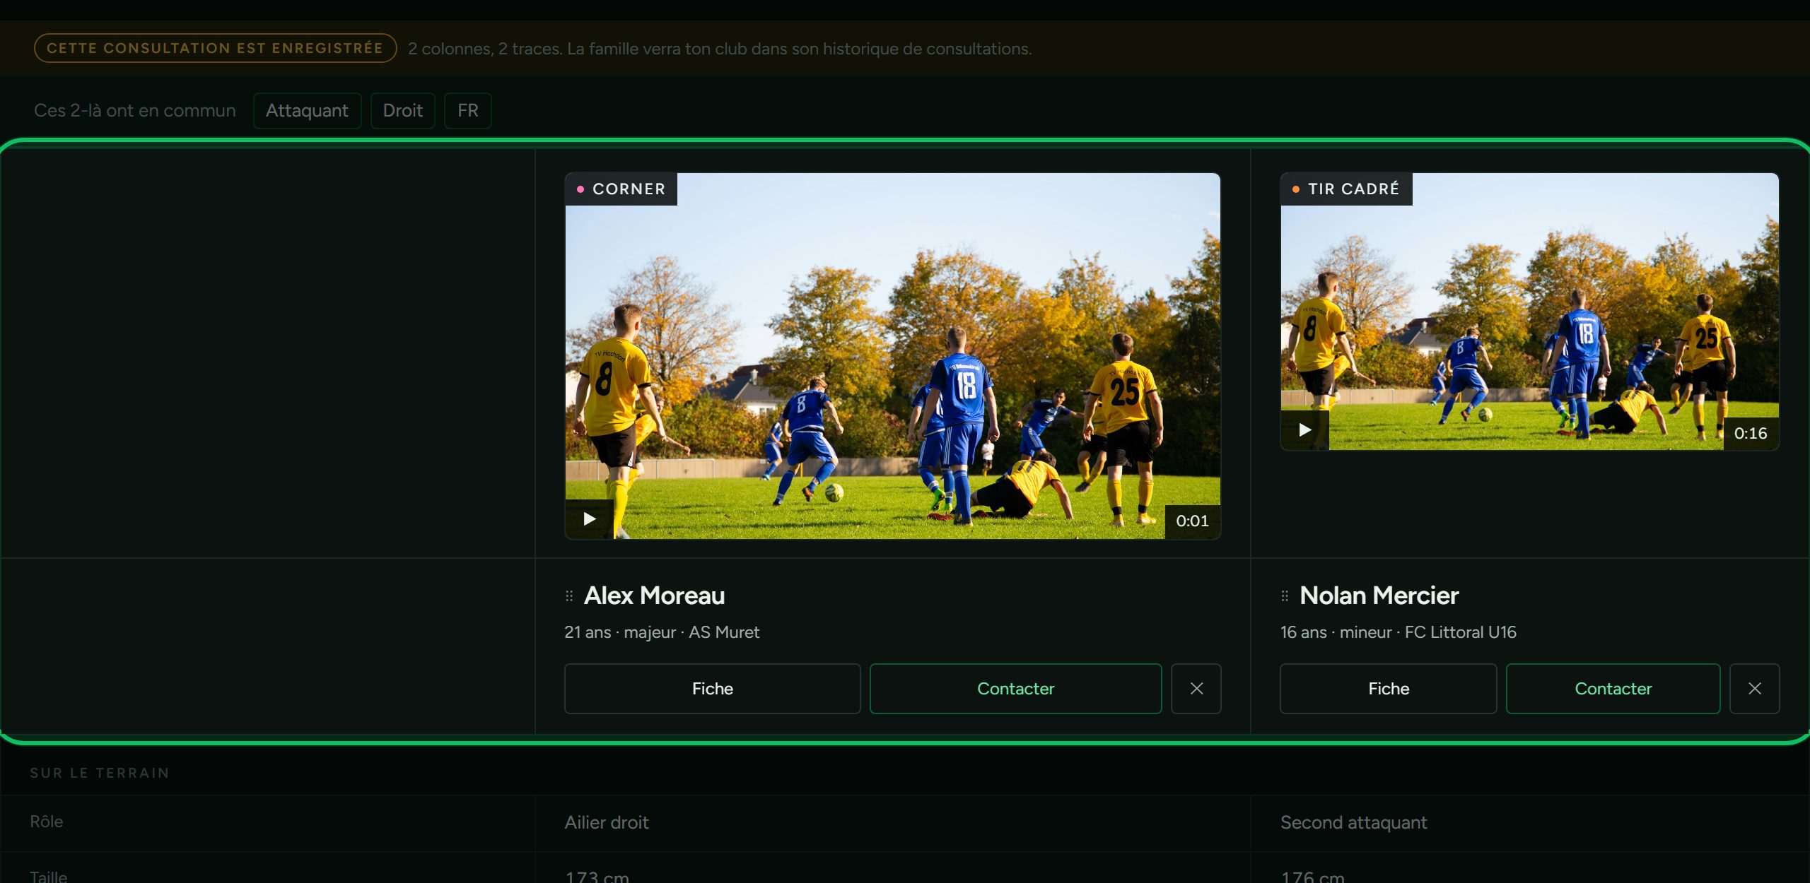Remove Alex Moreau from the comparison
Viewport: 1810px width, 883px height.
(1196, 689)
